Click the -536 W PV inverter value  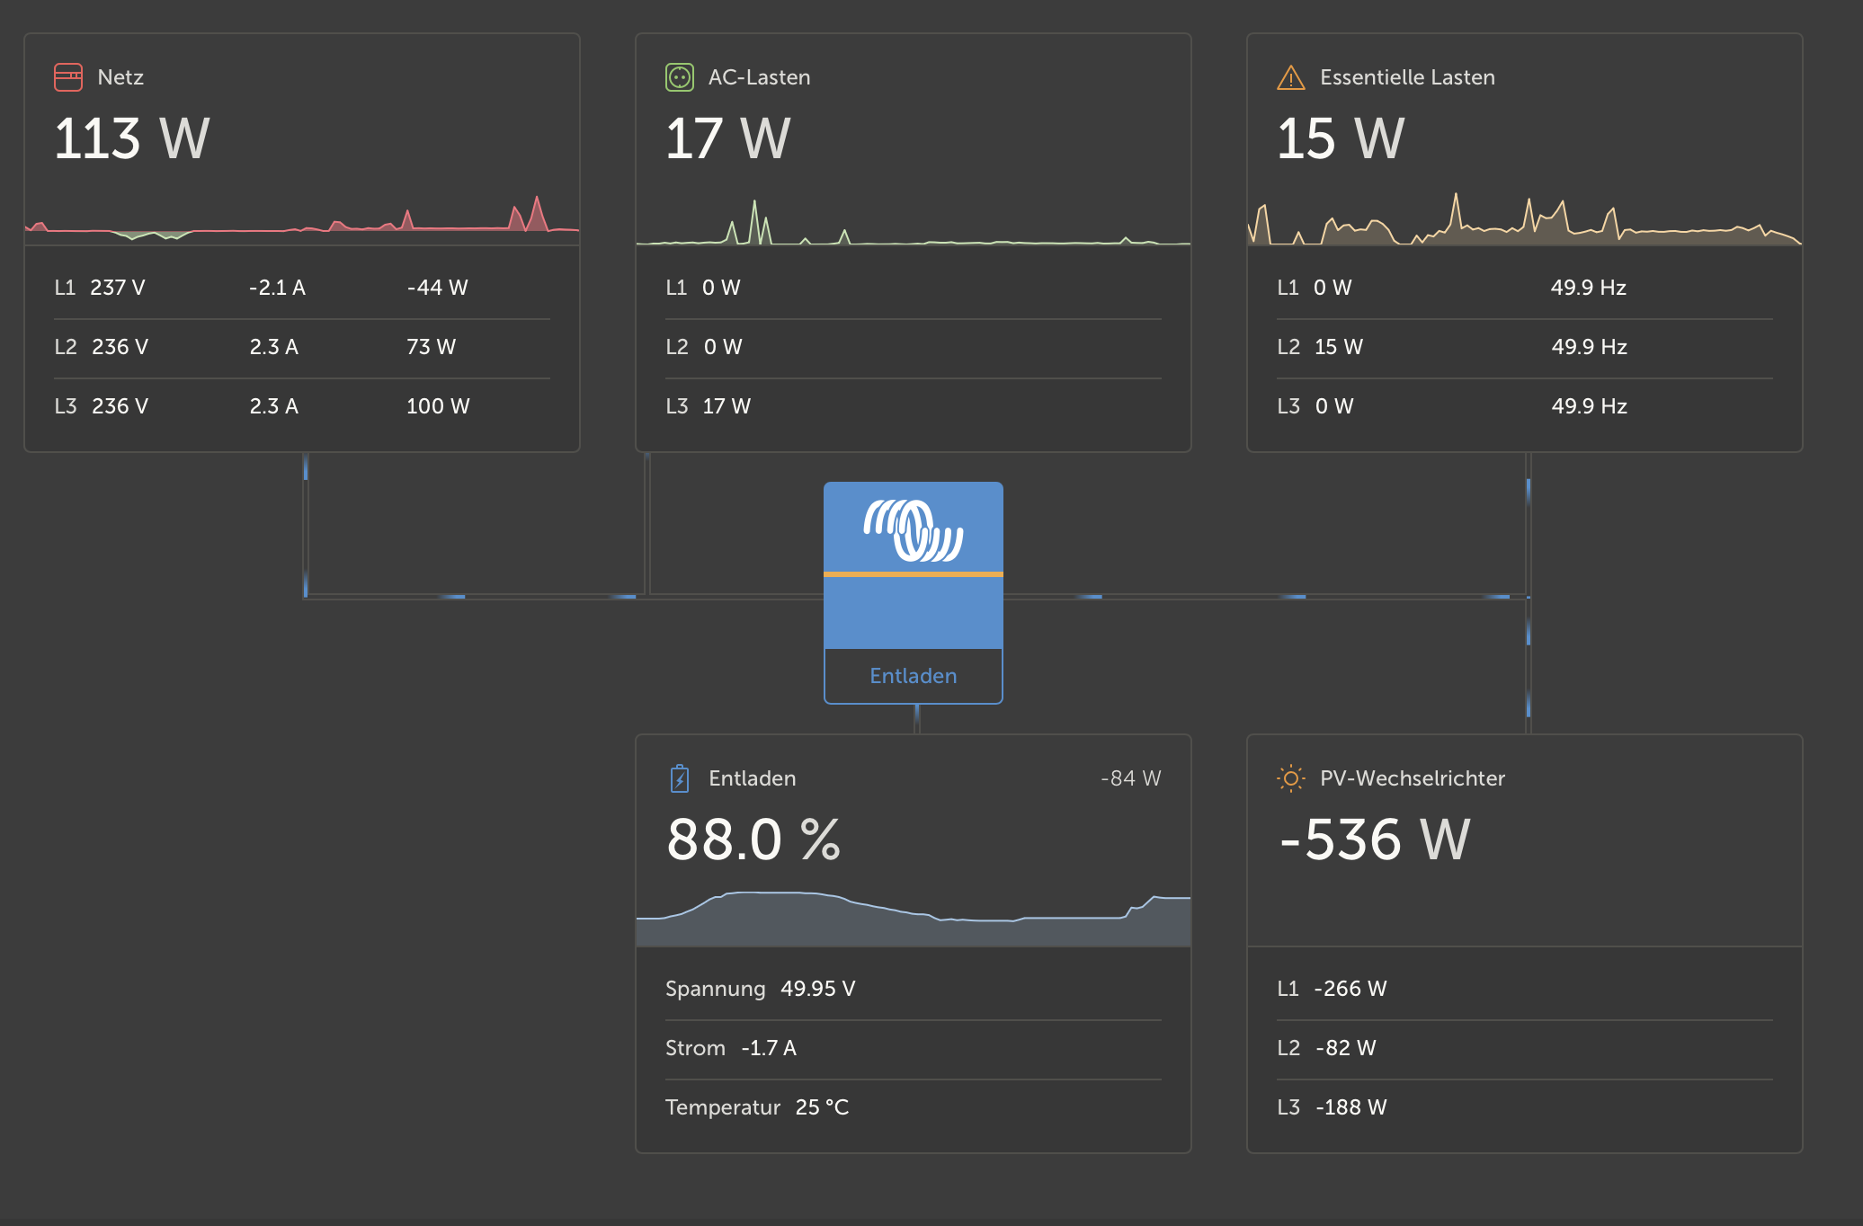[x=1374, y=840]
